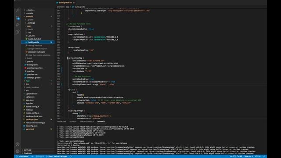The width and height of the screenshot is (281, 158).
Task: Click the android breadcrumb segment
Action: point(60,7)
